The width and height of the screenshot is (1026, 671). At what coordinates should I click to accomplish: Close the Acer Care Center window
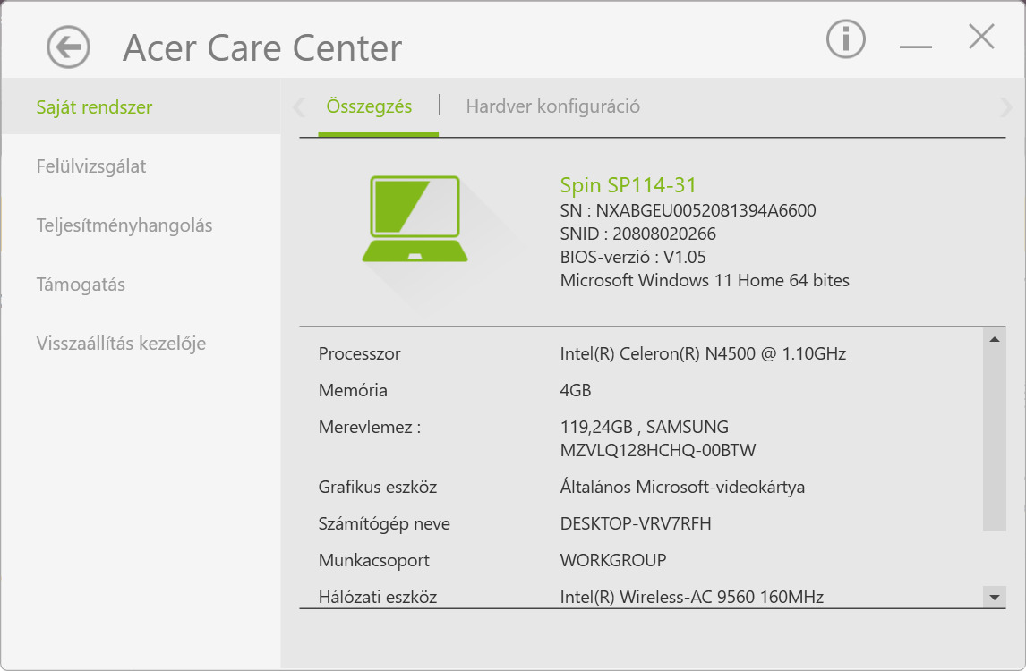[981, 37]
